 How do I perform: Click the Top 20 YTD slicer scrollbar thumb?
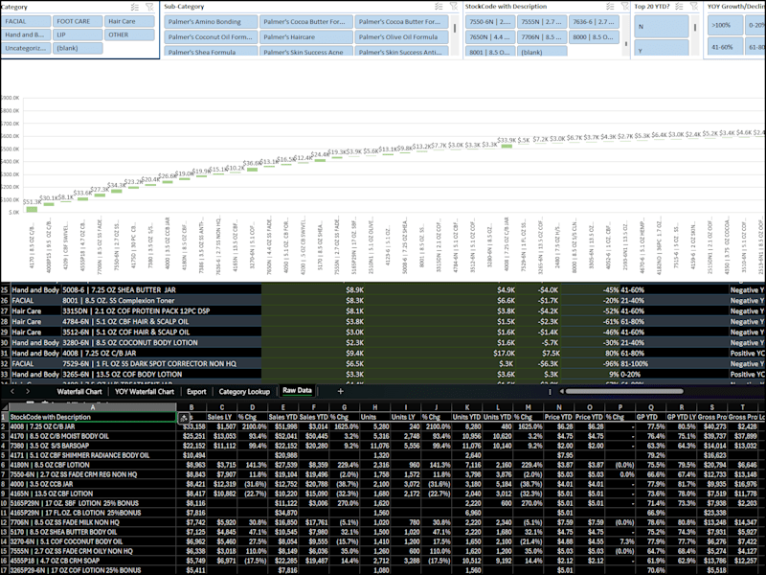[695, 28]
